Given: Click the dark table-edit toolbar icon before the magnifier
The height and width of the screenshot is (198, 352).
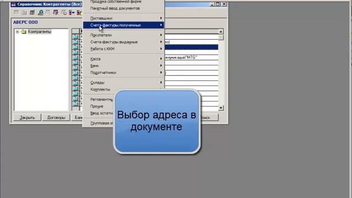Looking at the screenshot, I should click(x=32, y=13).
